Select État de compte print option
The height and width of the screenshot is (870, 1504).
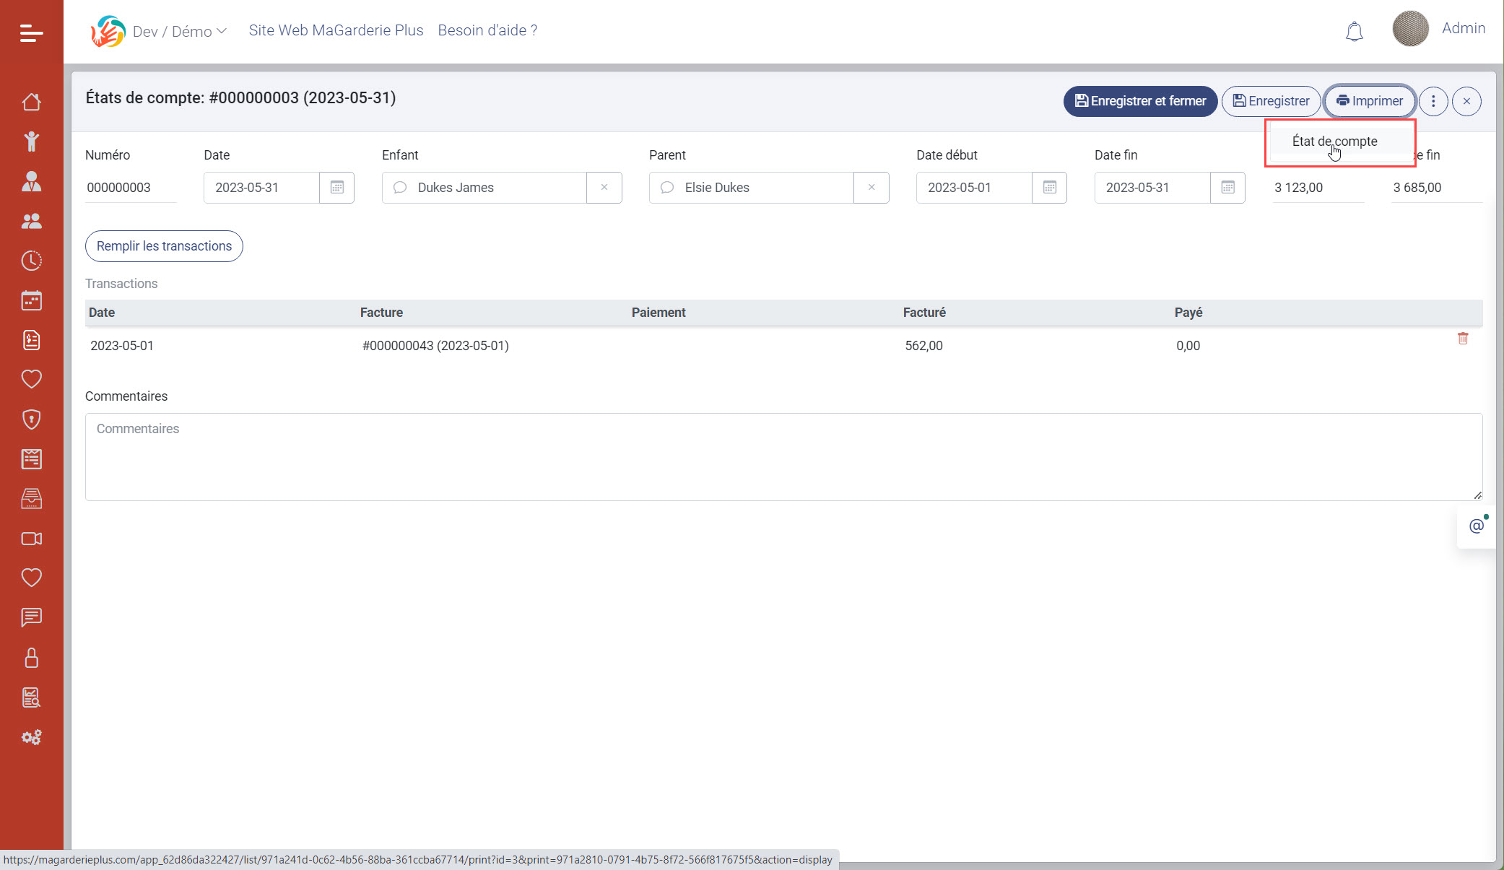pos(1334,142)
